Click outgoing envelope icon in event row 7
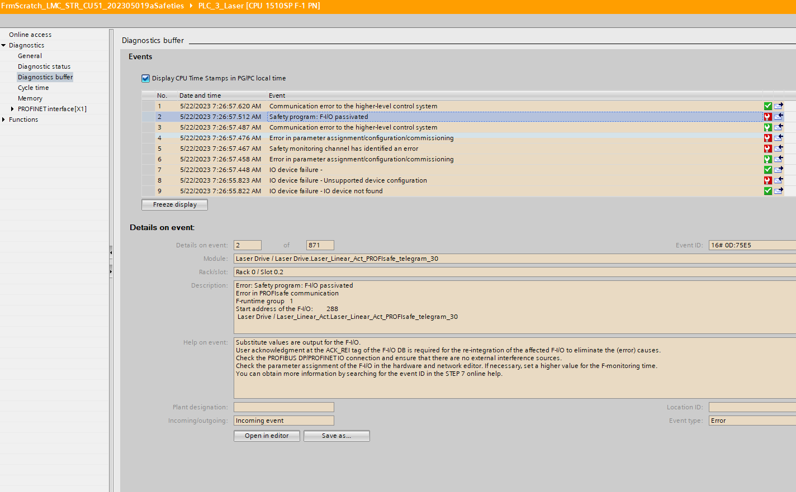Screen dimensions: 796x492 click(x=778, y=170)
